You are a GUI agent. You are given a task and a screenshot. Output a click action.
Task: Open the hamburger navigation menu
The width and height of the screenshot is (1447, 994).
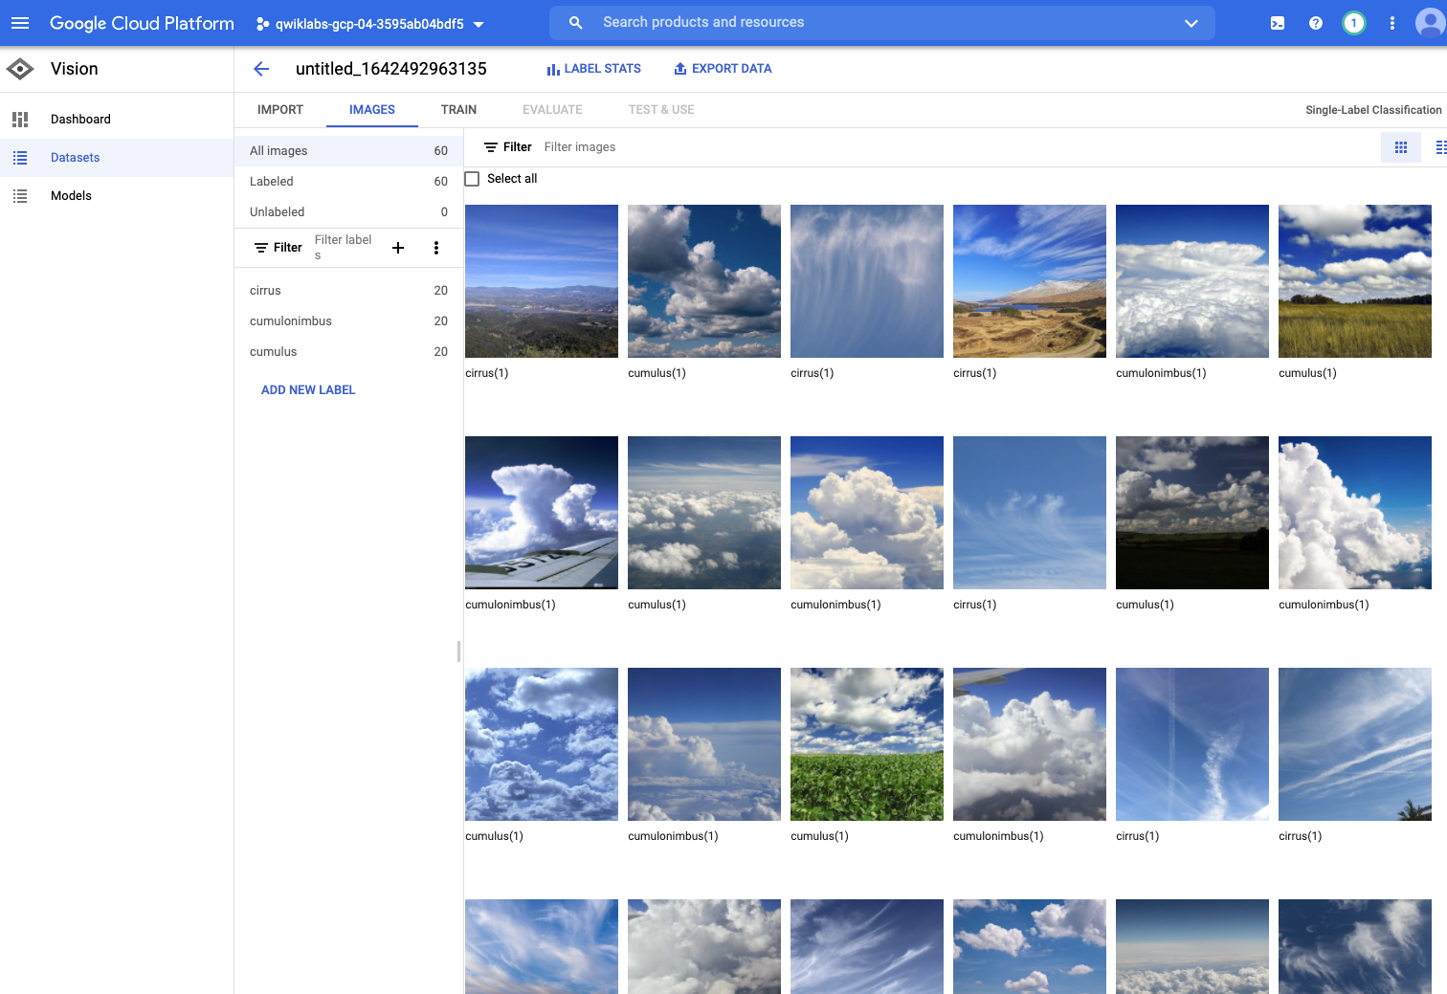20,23
